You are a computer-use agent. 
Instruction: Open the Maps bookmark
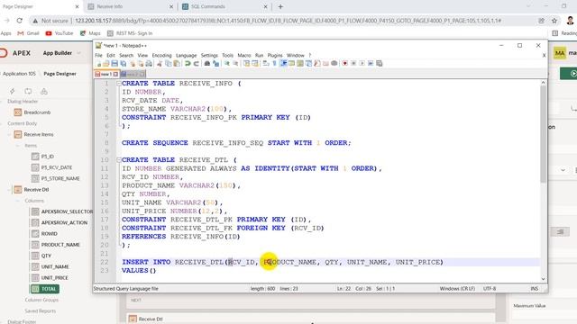90,33
